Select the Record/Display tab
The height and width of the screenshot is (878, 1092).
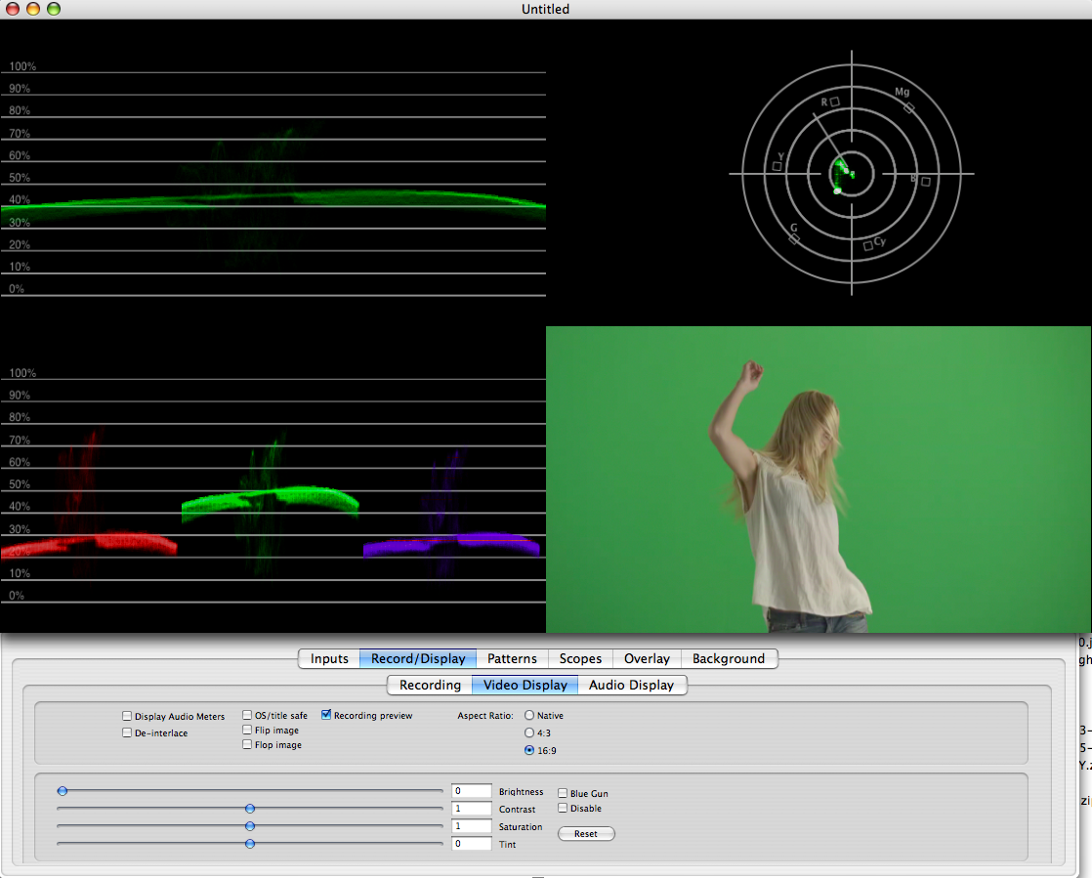click(418, 658)
